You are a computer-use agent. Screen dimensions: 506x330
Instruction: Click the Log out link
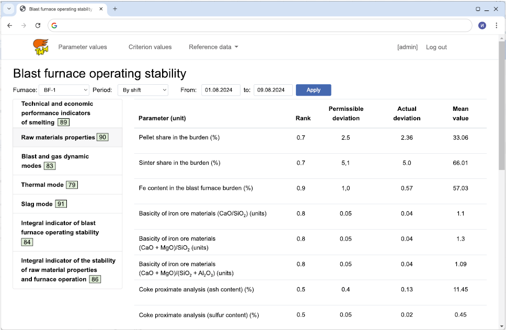(x=436, y=47)
